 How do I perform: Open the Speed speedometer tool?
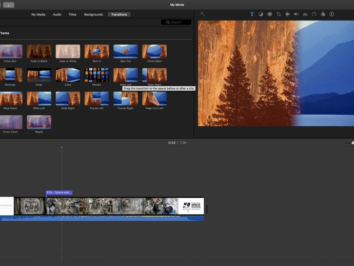tap(314, 14)
